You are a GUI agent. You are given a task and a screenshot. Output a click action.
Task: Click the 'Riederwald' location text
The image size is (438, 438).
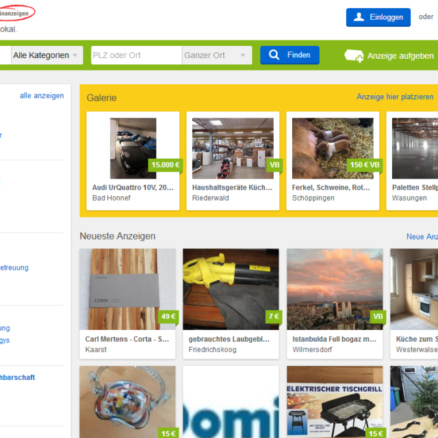click(210, 198)
